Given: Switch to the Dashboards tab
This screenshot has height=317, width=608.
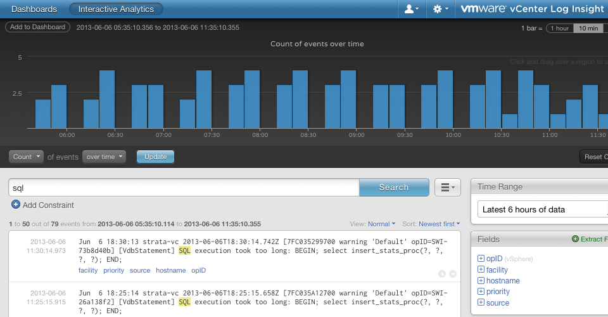Looking at the screenshot, I should tap(34, 10).
